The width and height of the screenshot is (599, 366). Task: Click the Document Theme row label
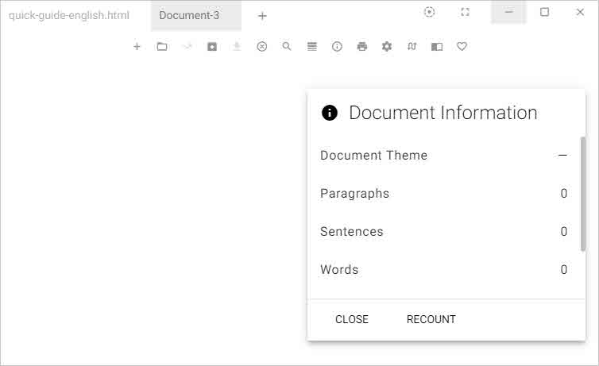373,156
